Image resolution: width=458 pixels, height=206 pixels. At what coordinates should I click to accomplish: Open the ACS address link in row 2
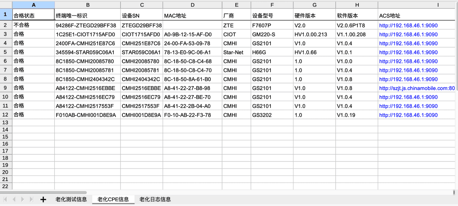[x=408, y=26]
